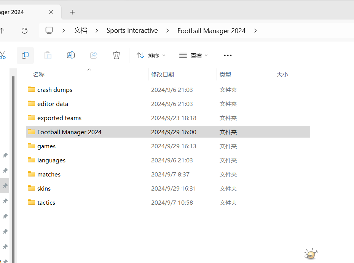Click the Copy icon in toolbar

[x=25, y=55]
